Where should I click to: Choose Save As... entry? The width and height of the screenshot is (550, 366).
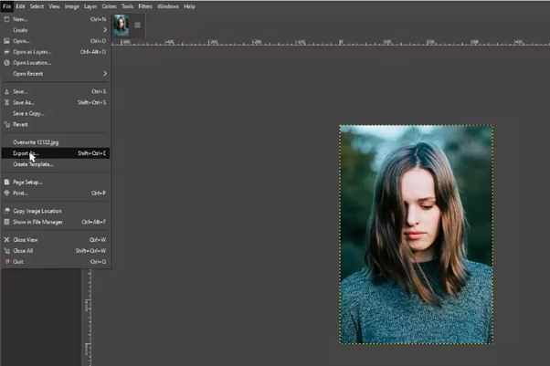tap(56, 102)
